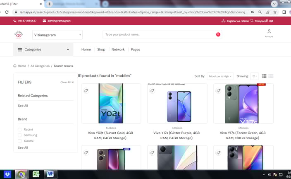
Task: Open the Showing 12 items dropdown
Action: point(255,76)
